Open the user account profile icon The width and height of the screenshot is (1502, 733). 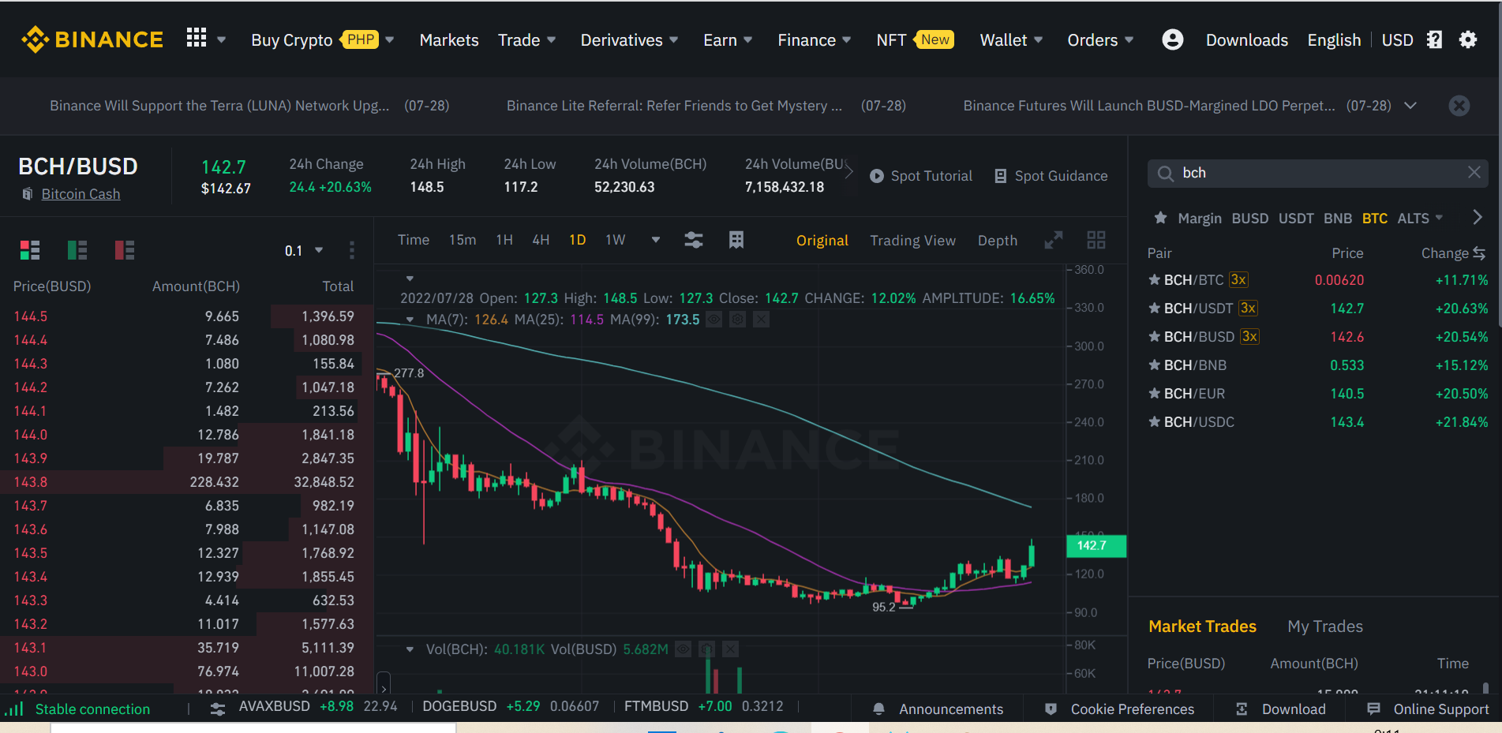pos(1172,39)
